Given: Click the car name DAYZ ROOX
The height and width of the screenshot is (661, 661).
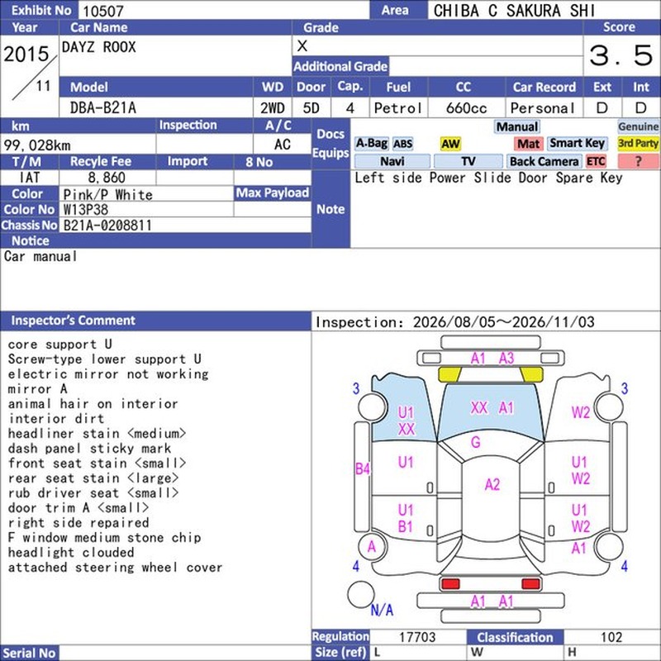Looking at the screenshot, I should coord(98,47).
